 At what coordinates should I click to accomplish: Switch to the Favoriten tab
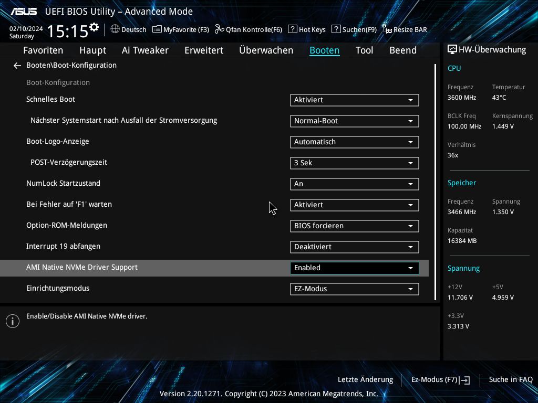coord(43,50)
